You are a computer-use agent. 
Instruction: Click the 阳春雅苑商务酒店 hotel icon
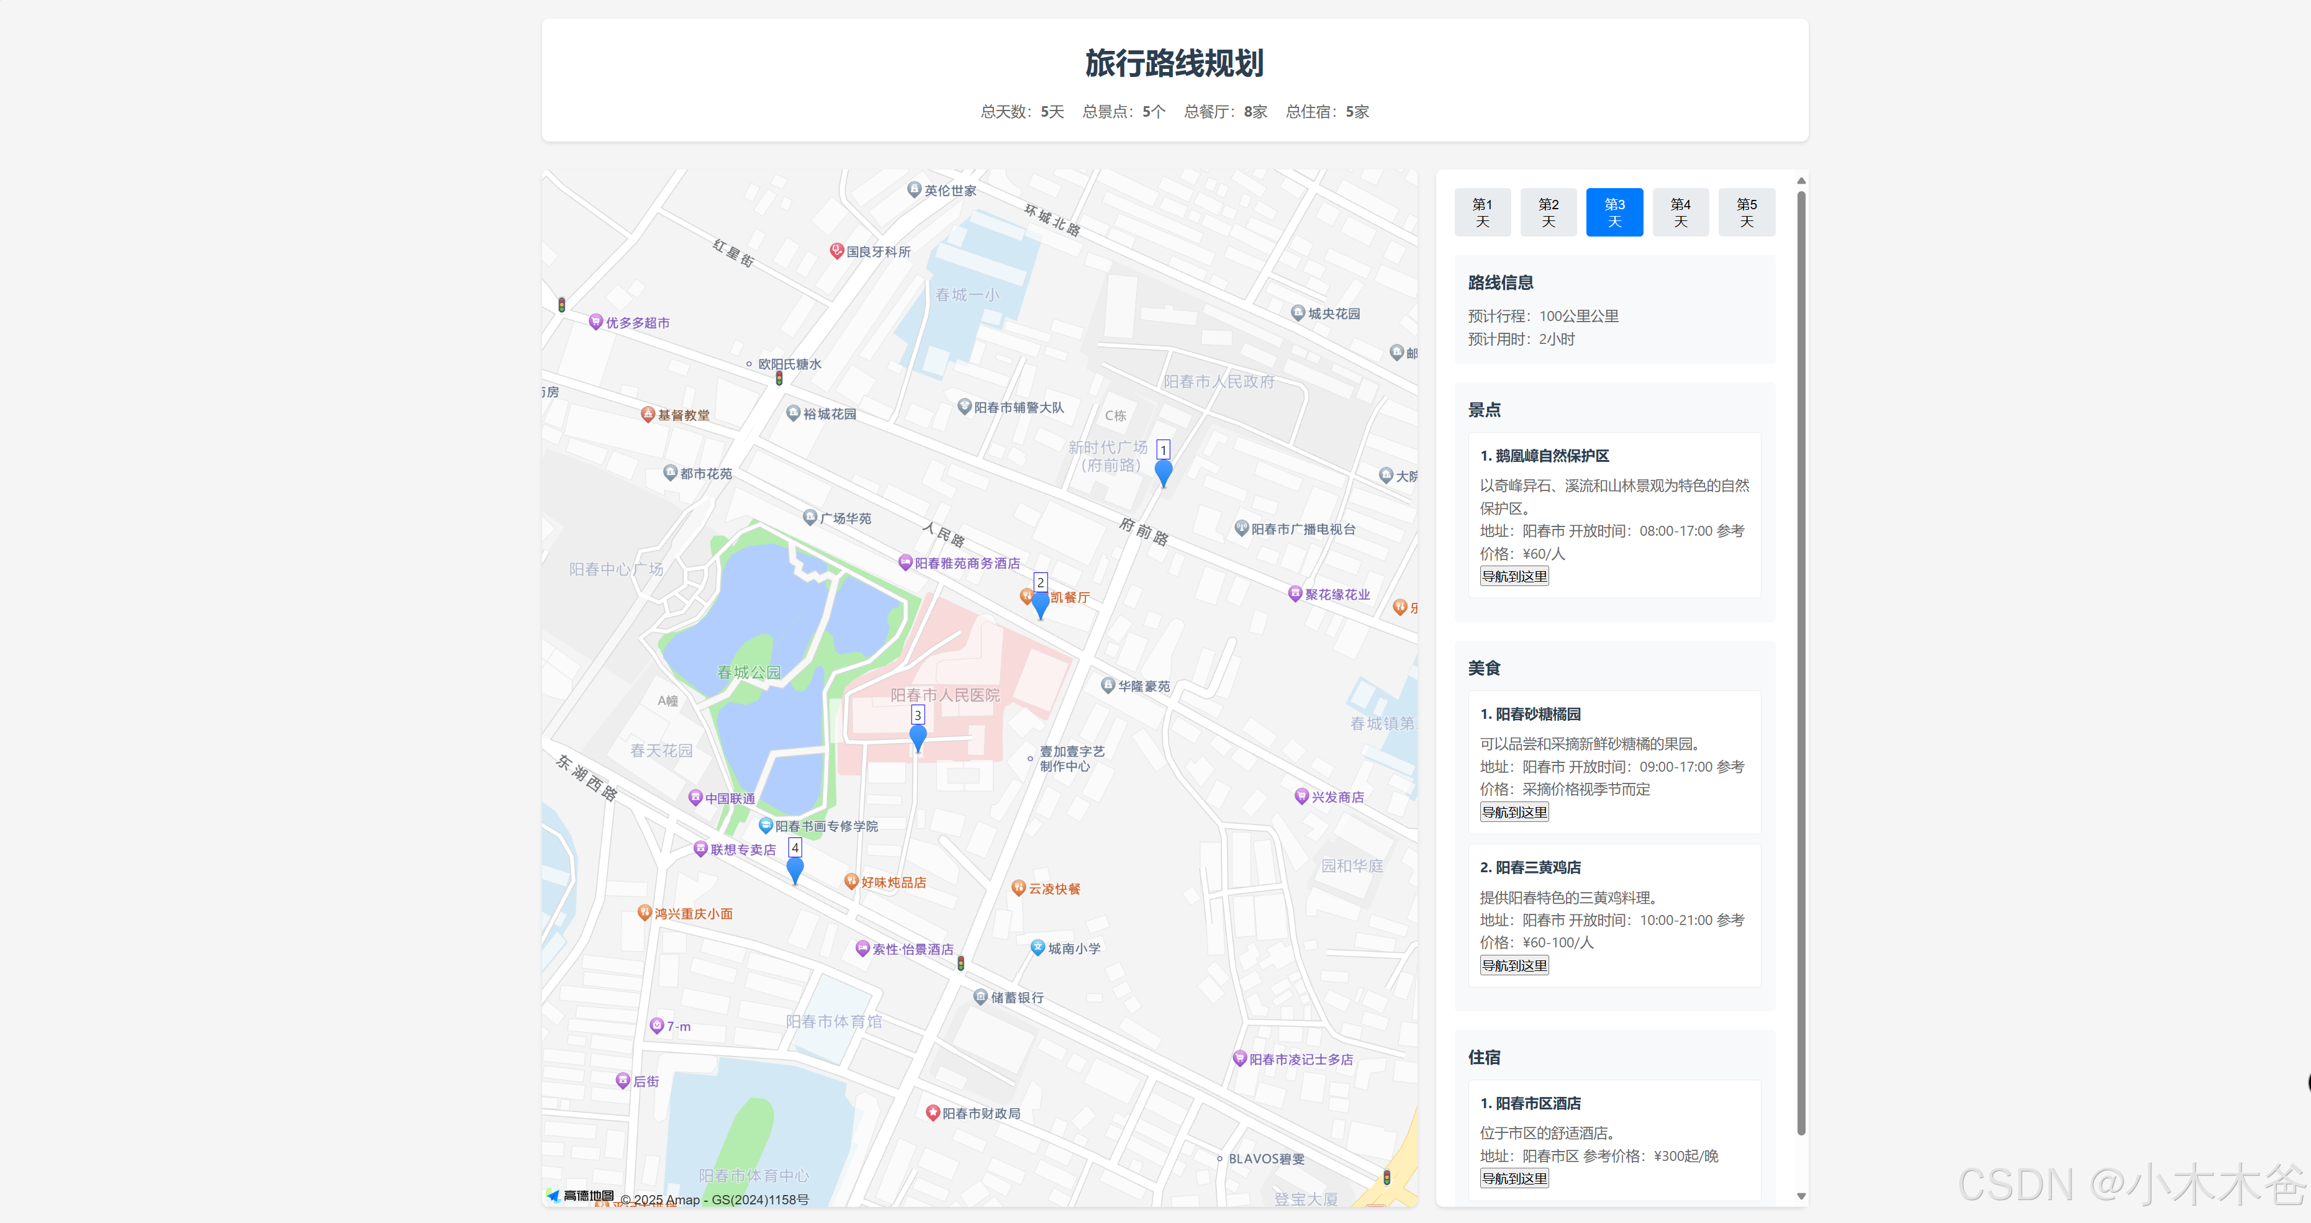pos(905,562)
